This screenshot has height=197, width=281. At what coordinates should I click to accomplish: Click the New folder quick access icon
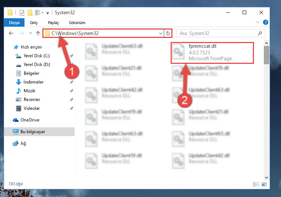pyautogui.click(x=30, y=13)
